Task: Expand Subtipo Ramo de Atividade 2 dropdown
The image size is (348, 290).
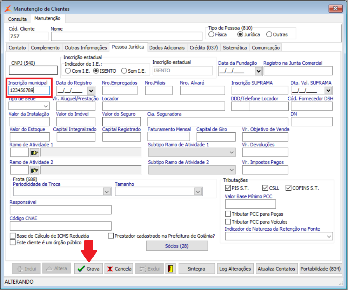Action: [x=232, y=170]
